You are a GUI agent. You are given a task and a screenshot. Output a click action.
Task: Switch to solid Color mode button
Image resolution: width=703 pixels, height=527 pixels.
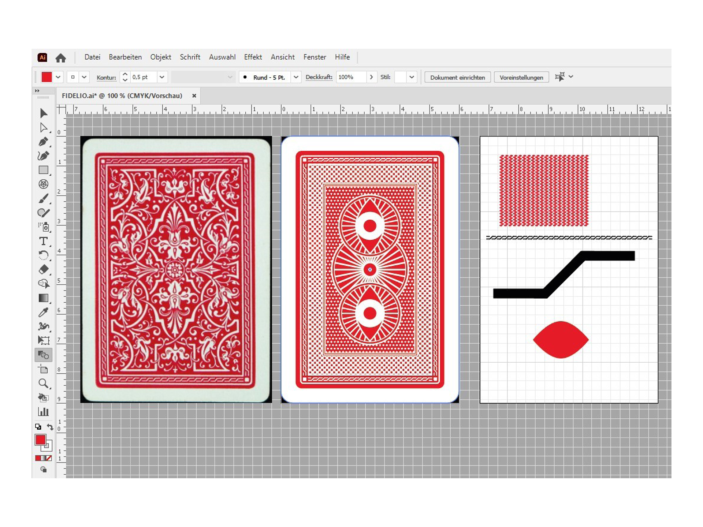[38, 458]
